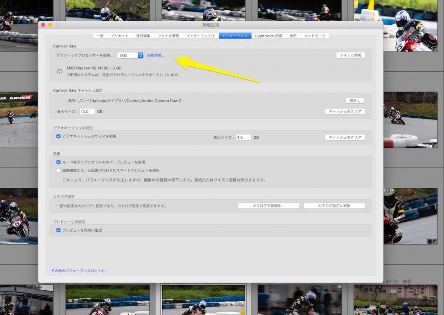Click the システム情報 button
Image resolution: width=444 pixels, height=315 pixels.
click(x=350, y=55)
